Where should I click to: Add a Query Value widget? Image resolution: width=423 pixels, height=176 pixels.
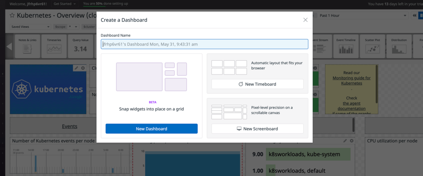pos(80,46)
